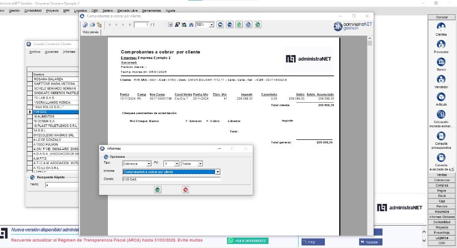Expand the Ventas sidebar section

coord(442,175)
